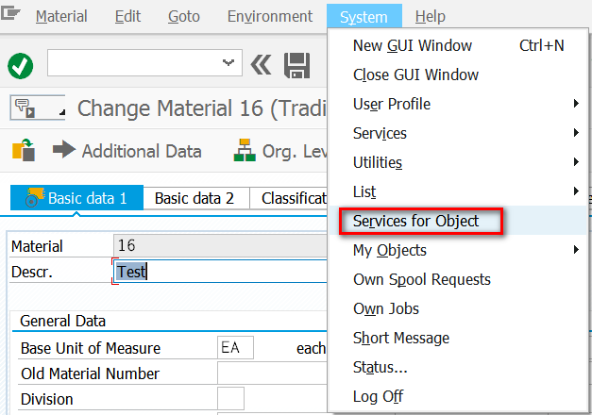Expand the Services submenu
Screen dimensions: 592x415
coord(458,133)
